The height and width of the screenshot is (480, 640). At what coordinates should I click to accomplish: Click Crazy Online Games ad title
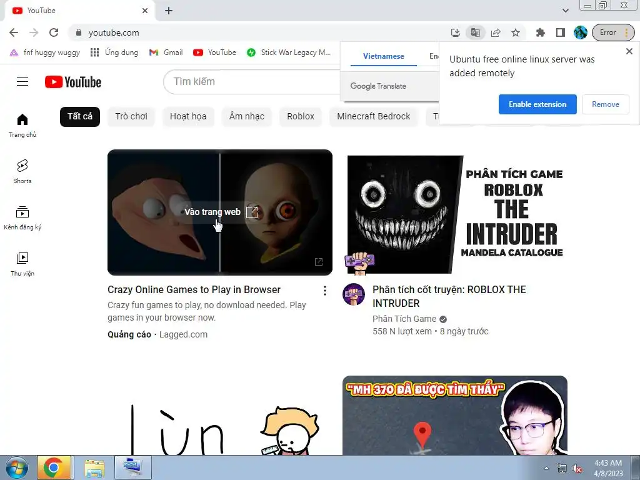[x=194, y=290]
